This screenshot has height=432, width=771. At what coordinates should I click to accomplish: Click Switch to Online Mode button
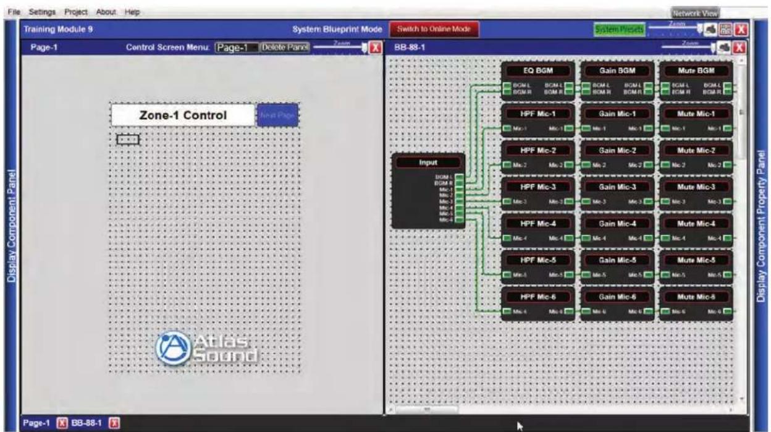point(434,29)
